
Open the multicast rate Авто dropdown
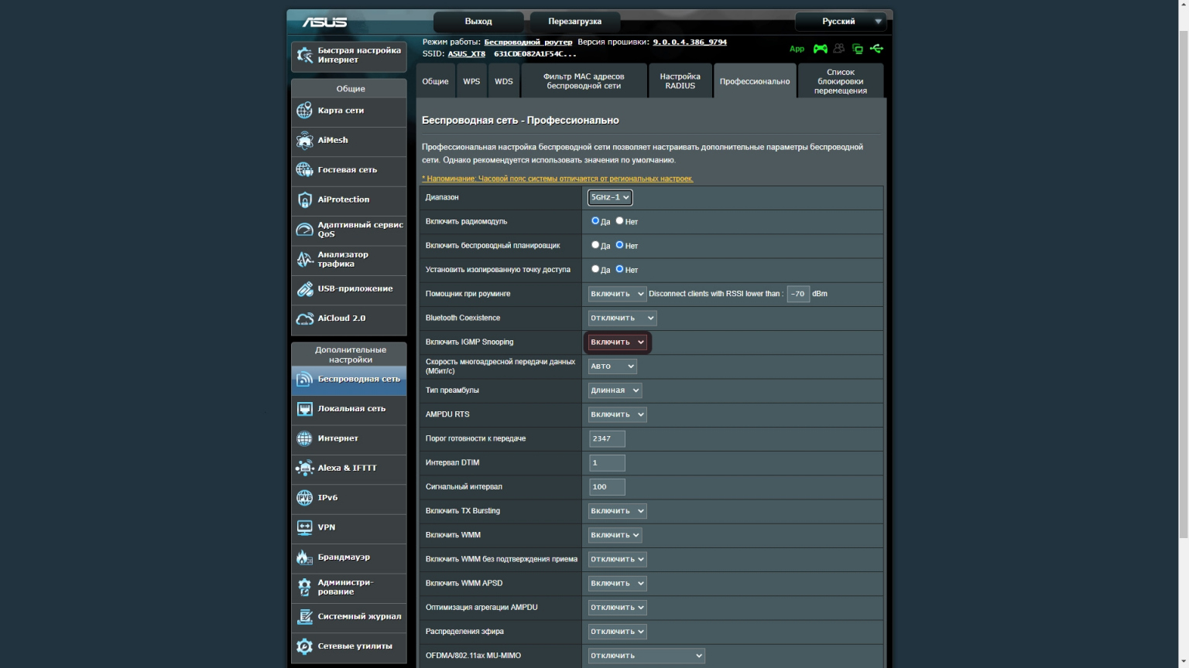click(612, 366)
